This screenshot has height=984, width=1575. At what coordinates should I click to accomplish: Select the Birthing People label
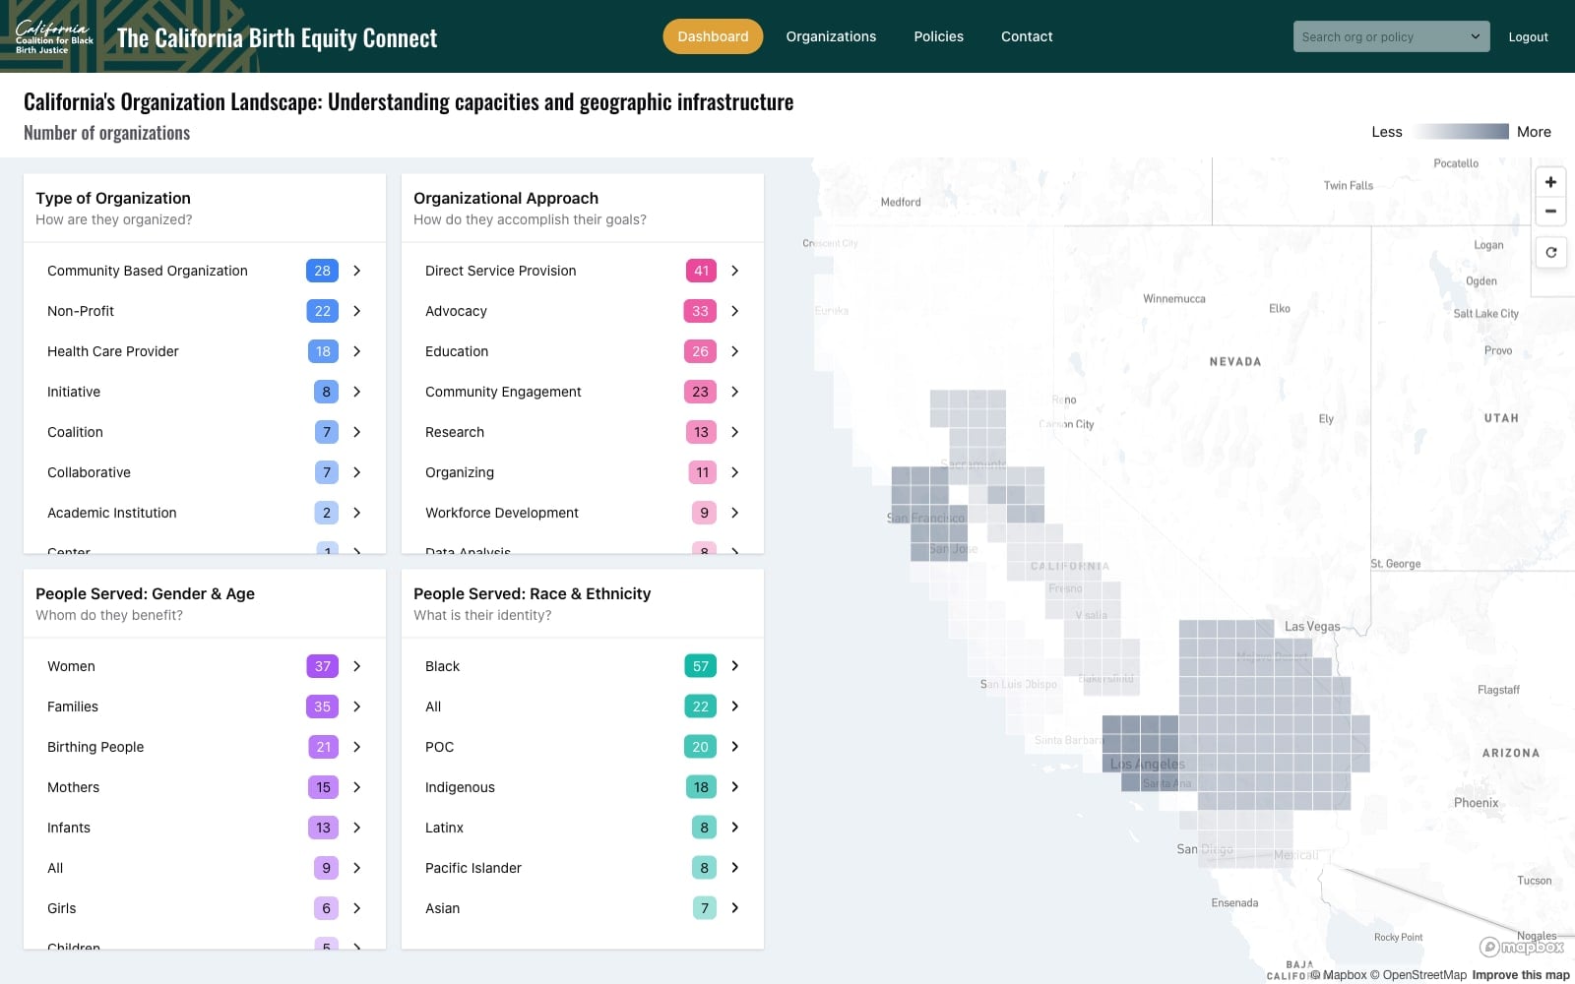point(95,747)
